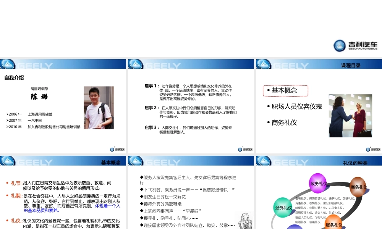Screen dimensions: 382x229
Task: Select the 职场人员仪容仪表 agenda item
Action: tap(295, 106)
